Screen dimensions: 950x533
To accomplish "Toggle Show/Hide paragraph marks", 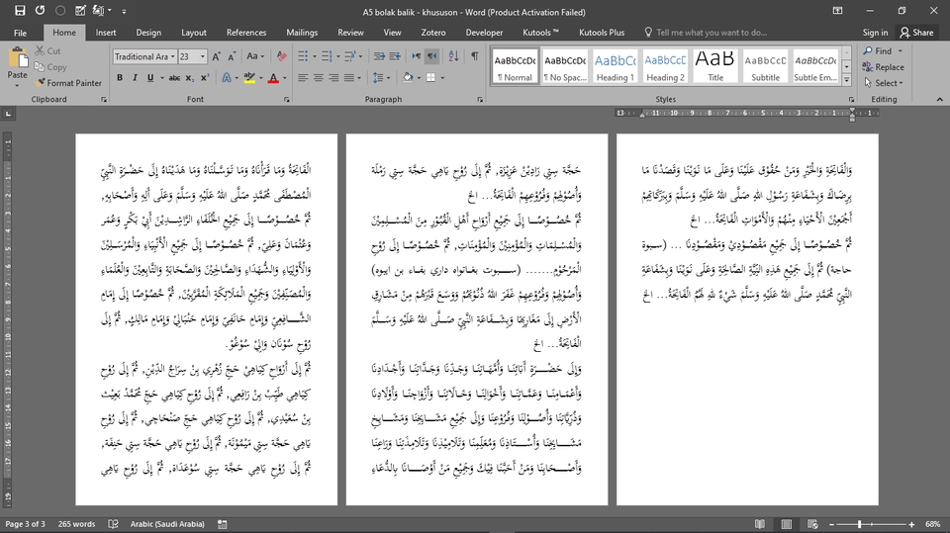I will pyautogui.click(x=474, y=56).
